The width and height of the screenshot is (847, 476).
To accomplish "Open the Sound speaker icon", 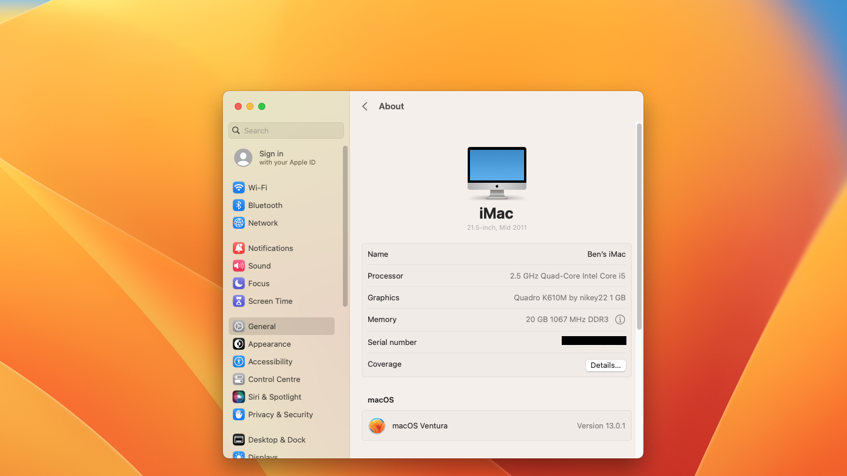I will tap(239, 266).
